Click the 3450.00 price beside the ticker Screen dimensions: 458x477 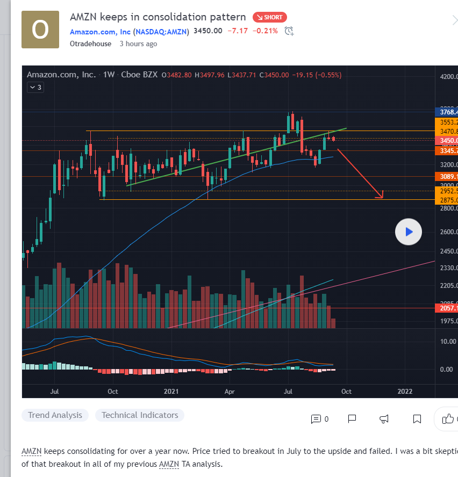[208, 31]
